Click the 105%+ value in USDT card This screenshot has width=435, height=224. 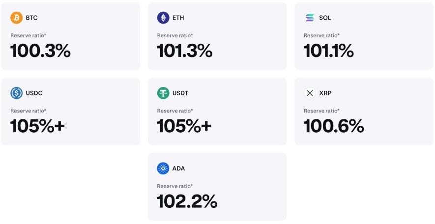pyautogui.click(x=184, y=126)
